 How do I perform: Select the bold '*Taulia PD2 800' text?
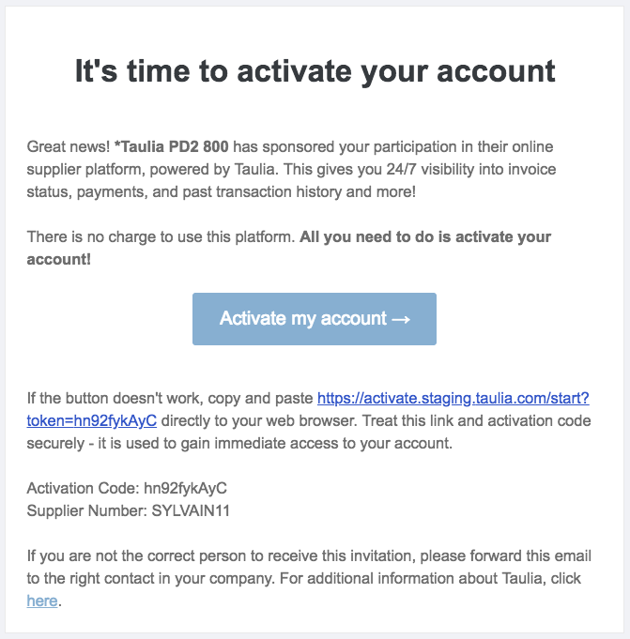click(171, 146)
